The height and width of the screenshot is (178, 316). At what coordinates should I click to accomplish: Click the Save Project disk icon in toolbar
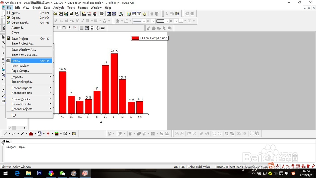click(71, 14)
